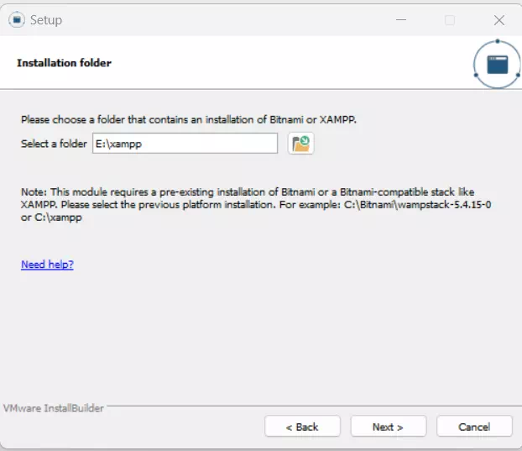Minimize the Setup window

point(401,20)
